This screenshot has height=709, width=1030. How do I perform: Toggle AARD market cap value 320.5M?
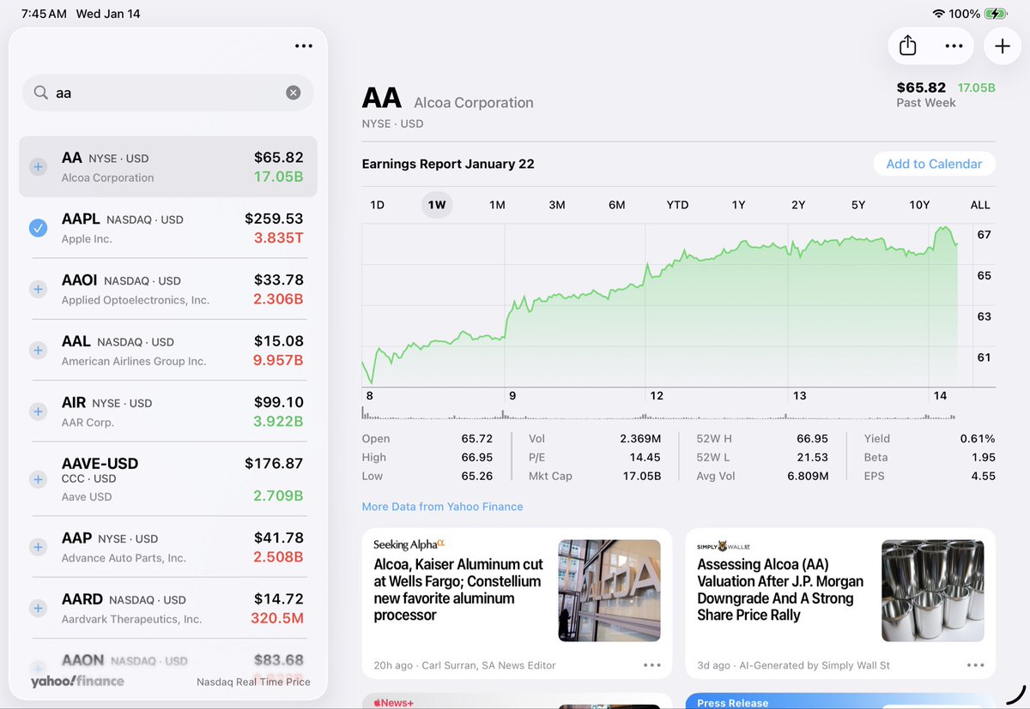277,618
